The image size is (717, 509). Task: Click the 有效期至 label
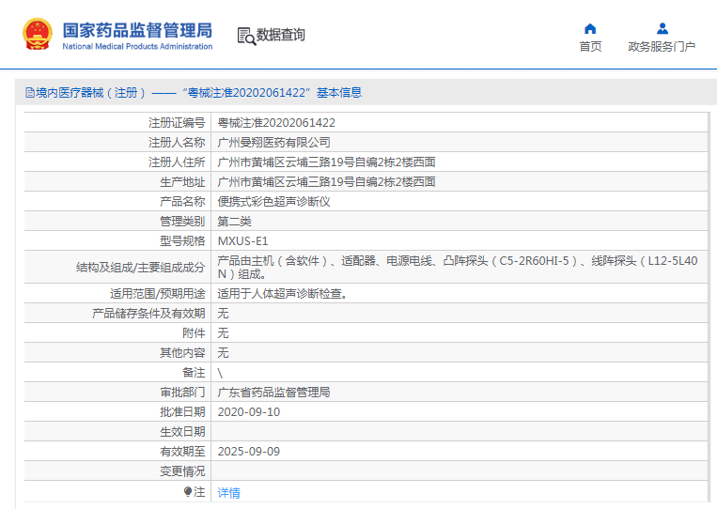[x=182, y=452]
